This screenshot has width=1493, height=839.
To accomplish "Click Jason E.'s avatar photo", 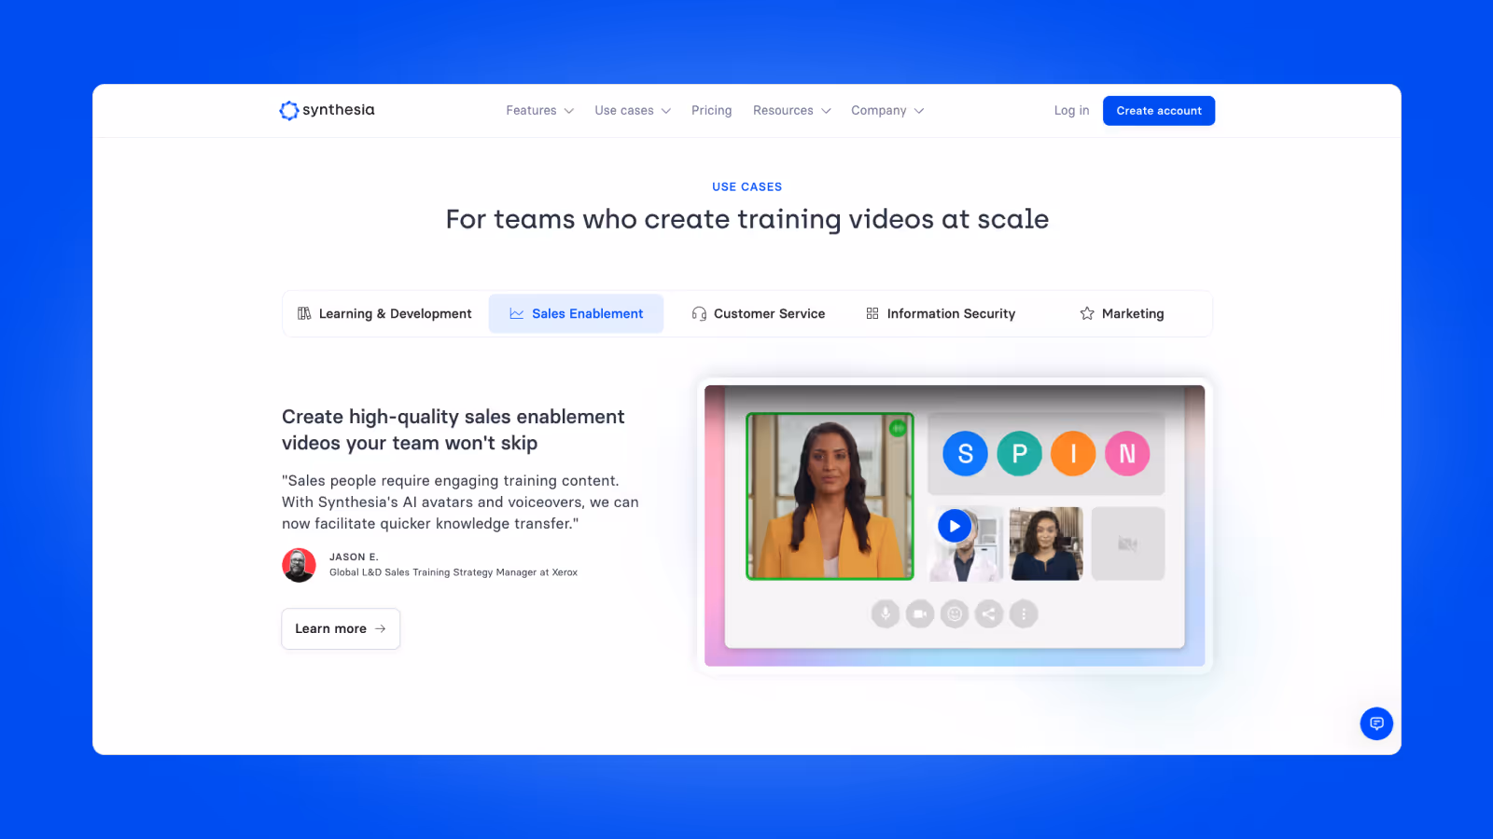I will (x=299, y=565).
